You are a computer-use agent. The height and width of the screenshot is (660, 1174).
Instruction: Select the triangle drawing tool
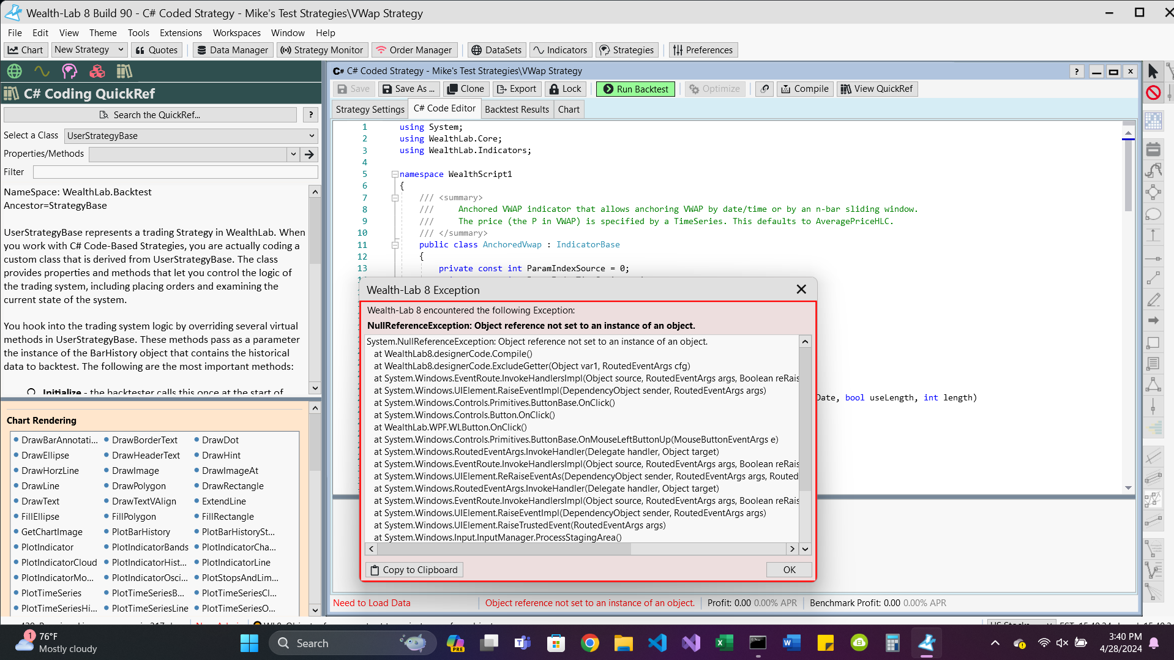coord(1153,385)
